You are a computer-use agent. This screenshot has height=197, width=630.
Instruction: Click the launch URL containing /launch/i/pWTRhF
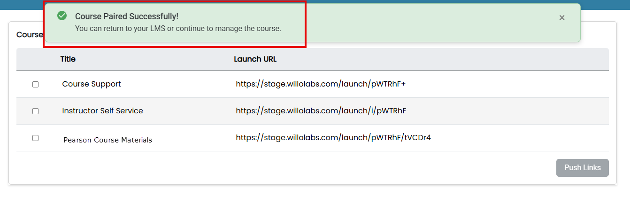tap(321, 111)
